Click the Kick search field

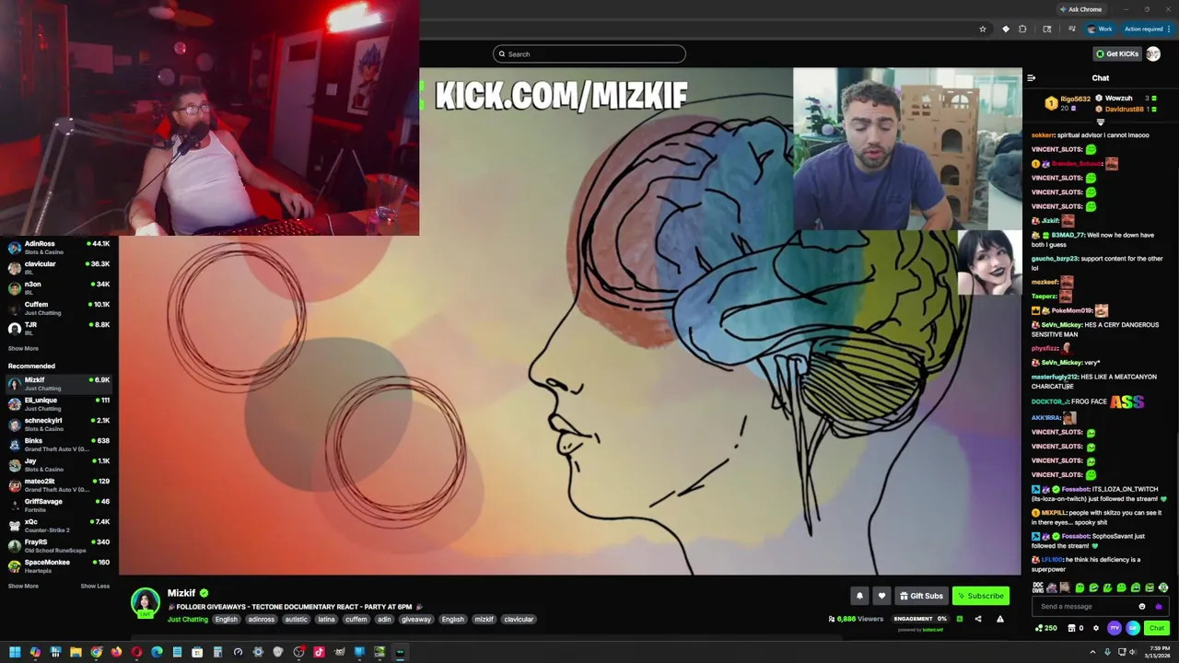point(589,54)
